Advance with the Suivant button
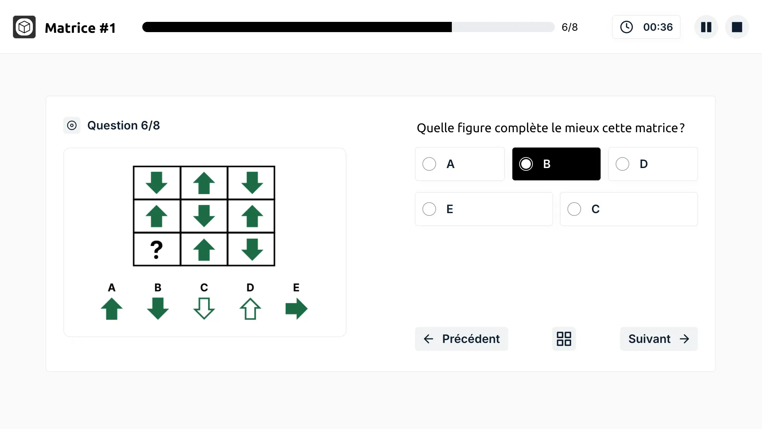762x429 pixels. 659,339
